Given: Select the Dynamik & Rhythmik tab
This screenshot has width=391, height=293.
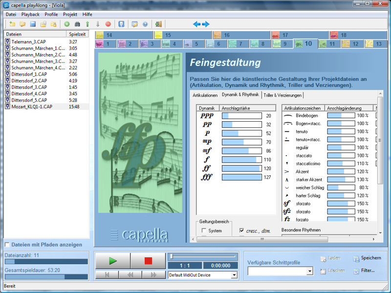Looking at the screenshot, I should pos(240,95).
